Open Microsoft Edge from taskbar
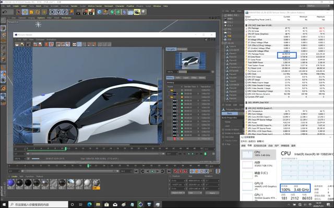The width and height of the screenshot is (334, 208). pos(89,204)
